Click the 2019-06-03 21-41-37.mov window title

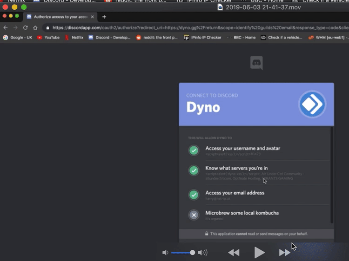(263, 7)
